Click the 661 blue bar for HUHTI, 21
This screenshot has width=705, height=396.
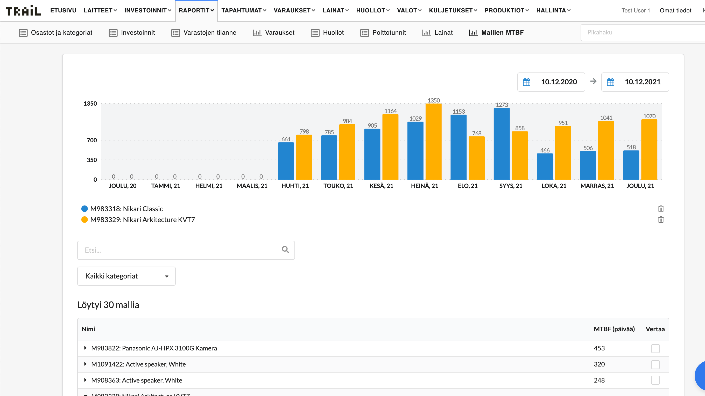click(286, 161)
